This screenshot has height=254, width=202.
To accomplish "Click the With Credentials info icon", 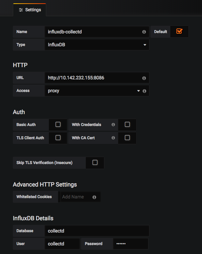I will tap(113, 125).
